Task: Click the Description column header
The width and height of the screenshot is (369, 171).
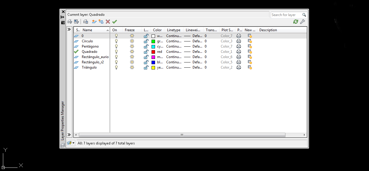Action: pyautogui.click(x=282, y=30)
